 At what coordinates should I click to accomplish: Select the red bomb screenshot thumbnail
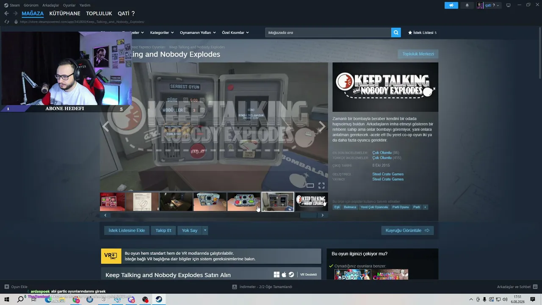112,202
